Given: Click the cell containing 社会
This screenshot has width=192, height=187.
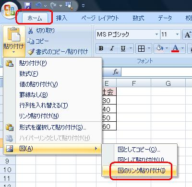Looking at the screenshot, I should (x=109, y=92).
